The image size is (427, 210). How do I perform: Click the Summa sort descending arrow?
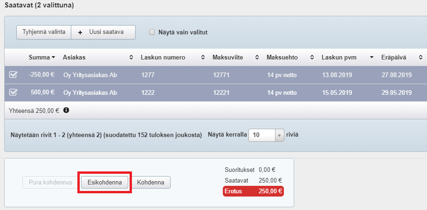tap(54, 57)
